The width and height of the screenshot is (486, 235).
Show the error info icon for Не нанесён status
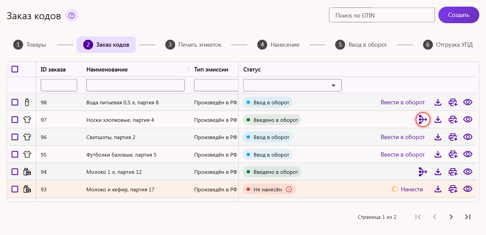289,189
